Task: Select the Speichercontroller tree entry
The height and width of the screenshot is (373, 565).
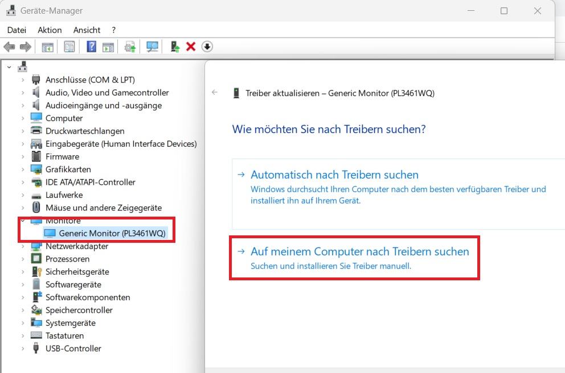Action: coord(79,310)
